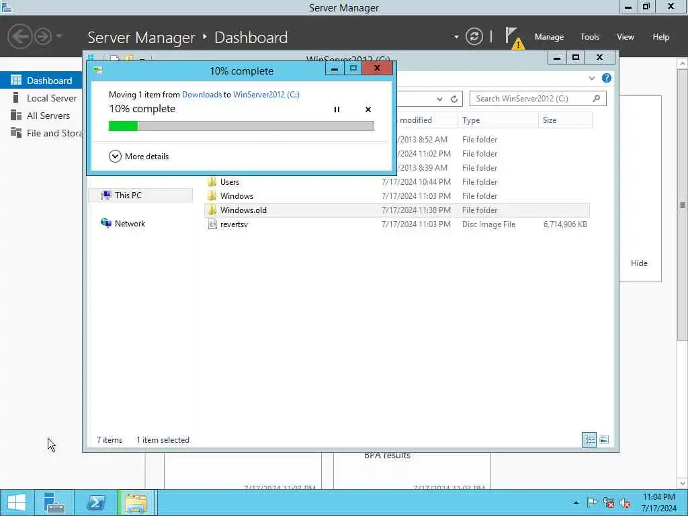The height and width of the screenshot is (516, 688).
Task: Launch PowerShell from the taskbar
Action: (95, 503)
